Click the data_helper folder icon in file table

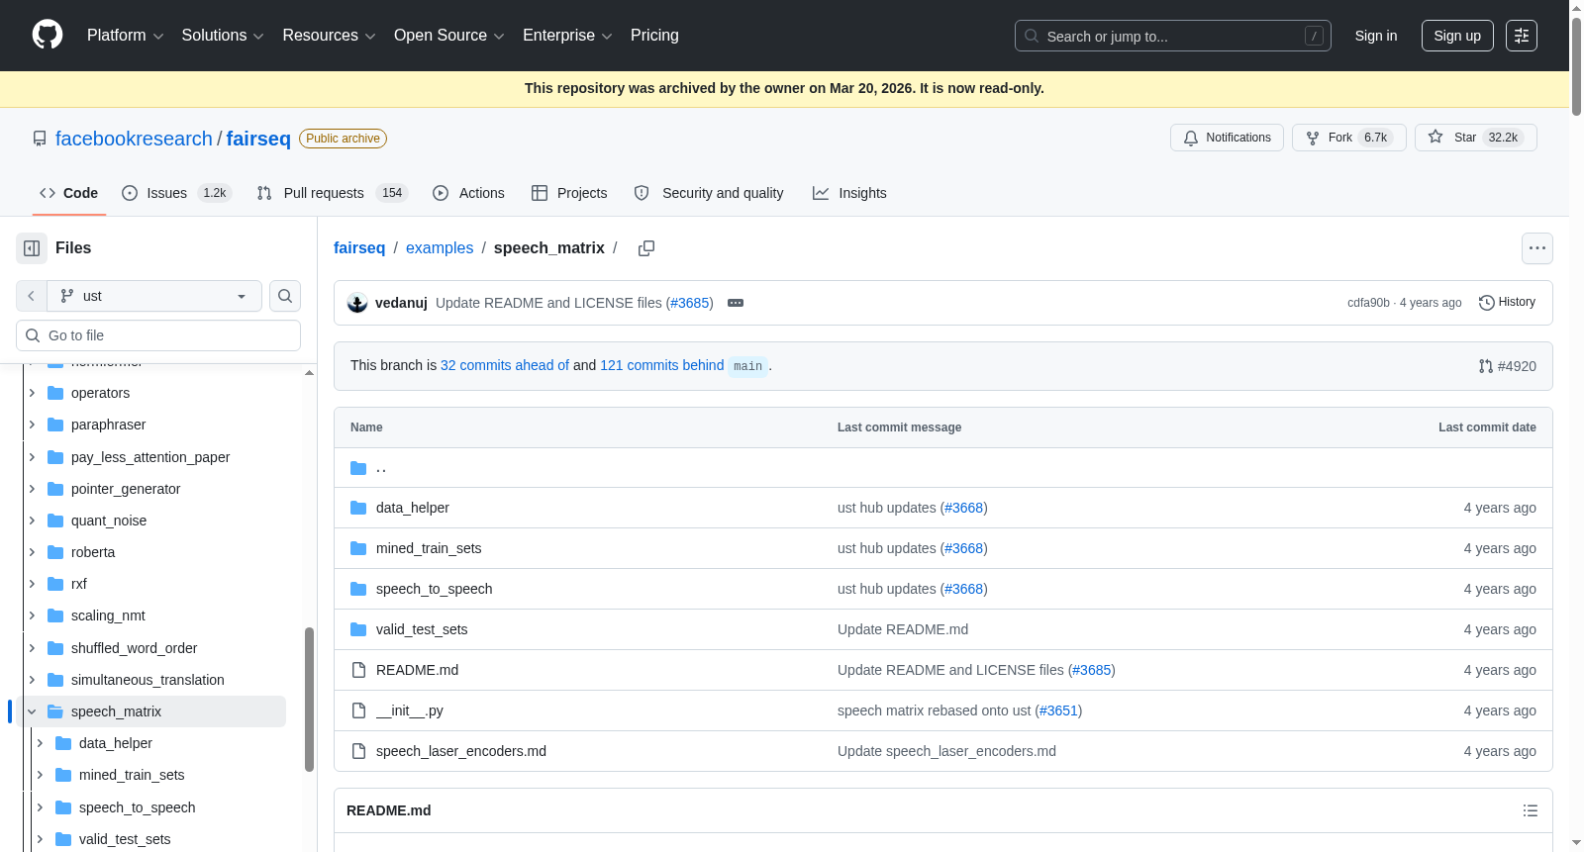358,508
